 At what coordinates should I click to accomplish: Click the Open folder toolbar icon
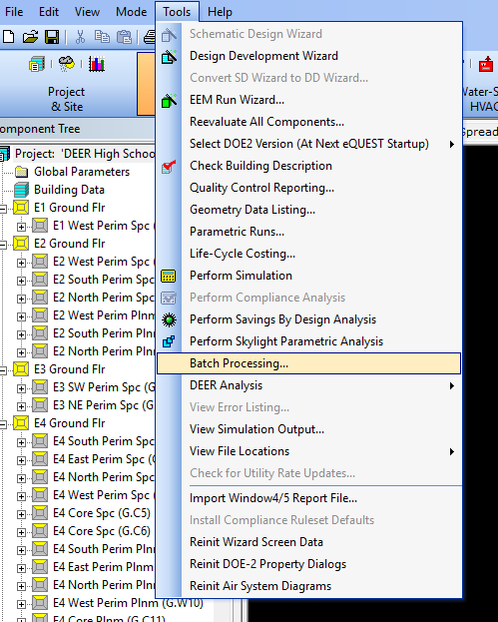tap(31, 37)
